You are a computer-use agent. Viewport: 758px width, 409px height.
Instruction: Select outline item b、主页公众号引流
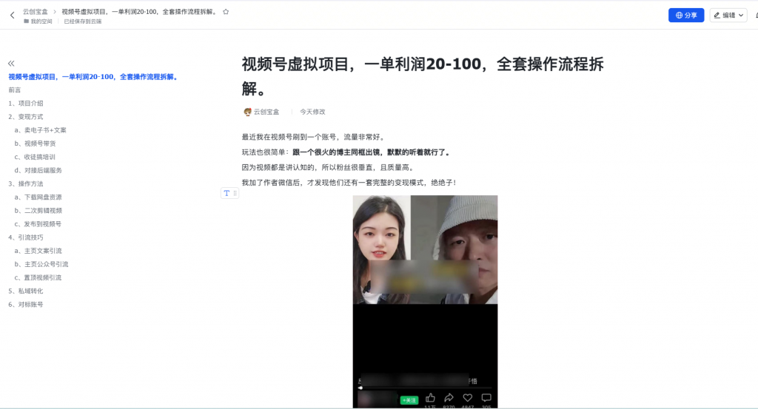(x=41, y=264)
